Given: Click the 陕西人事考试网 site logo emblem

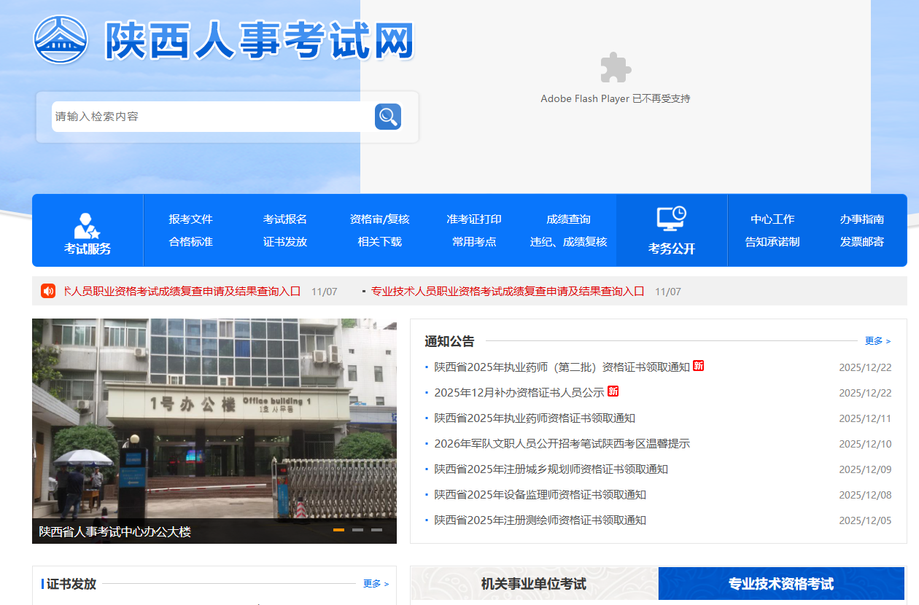Looking at the screenshot, I should pos(61,39).
